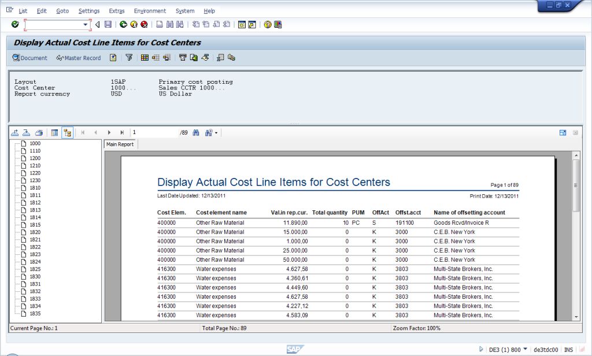This screenshot has width=592, height=356.
Task: Open the System menu
Action: [185, 11]
